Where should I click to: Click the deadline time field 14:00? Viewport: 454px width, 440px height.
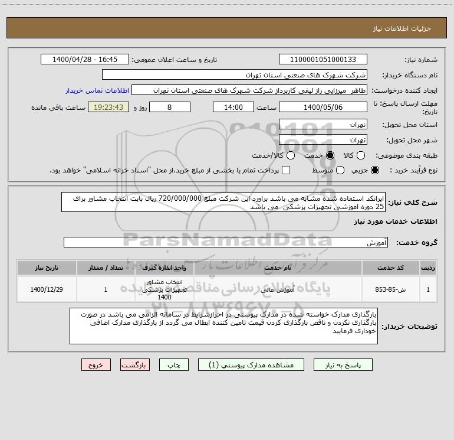pyautogui.click(x=233, y=107)
